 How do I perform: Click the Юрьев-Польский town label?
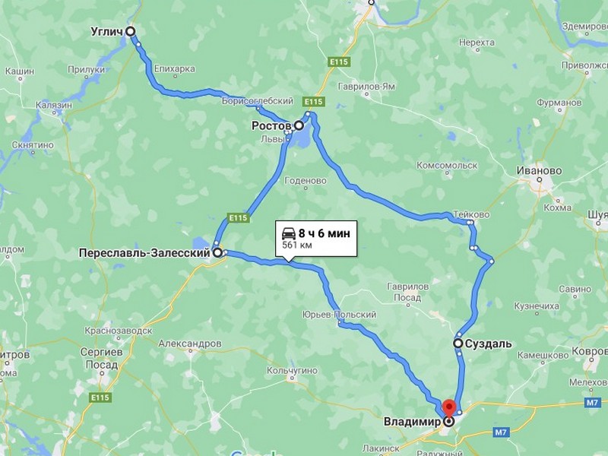(x=339, y=315)
